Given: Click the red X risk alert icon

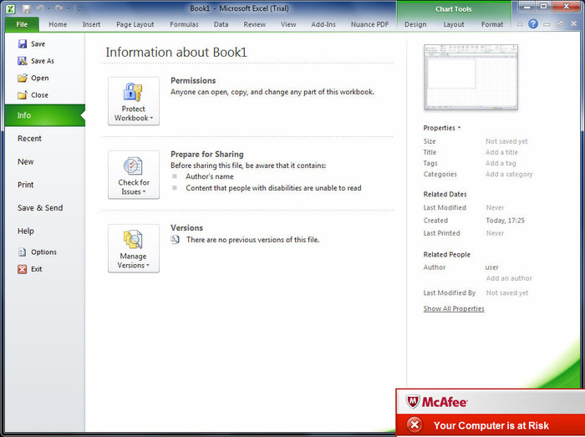Looking at the screenshot, I should pos(415,424).
